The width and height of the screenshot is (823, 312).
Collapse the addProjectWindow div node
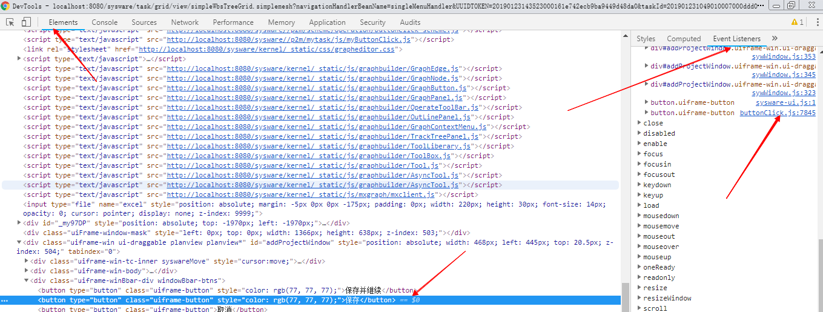(19, 242)
